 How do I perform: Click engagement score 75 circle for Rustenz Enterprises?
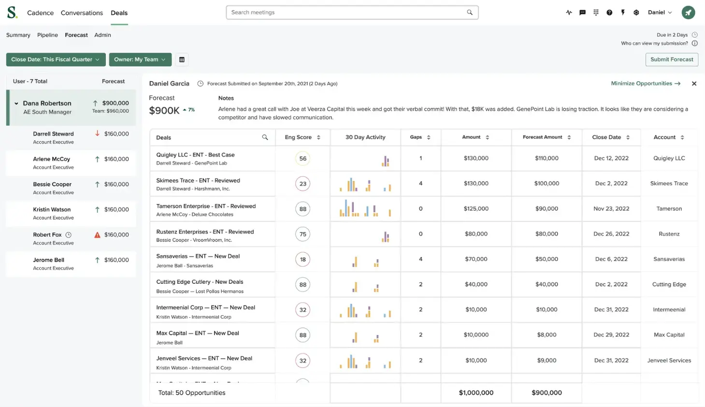[x=303, y=234]
